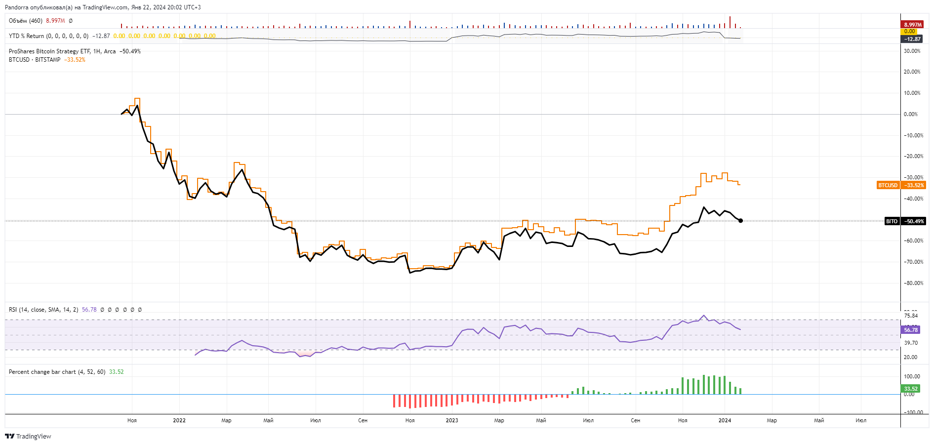934x445 pixels.
Task: Select the 'Percent change bar chart (4, 52, 60)' legend
Action: pos(57,372)
